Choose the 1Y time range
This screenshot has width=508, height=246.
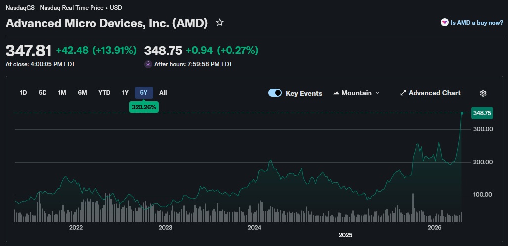[125, 92]
